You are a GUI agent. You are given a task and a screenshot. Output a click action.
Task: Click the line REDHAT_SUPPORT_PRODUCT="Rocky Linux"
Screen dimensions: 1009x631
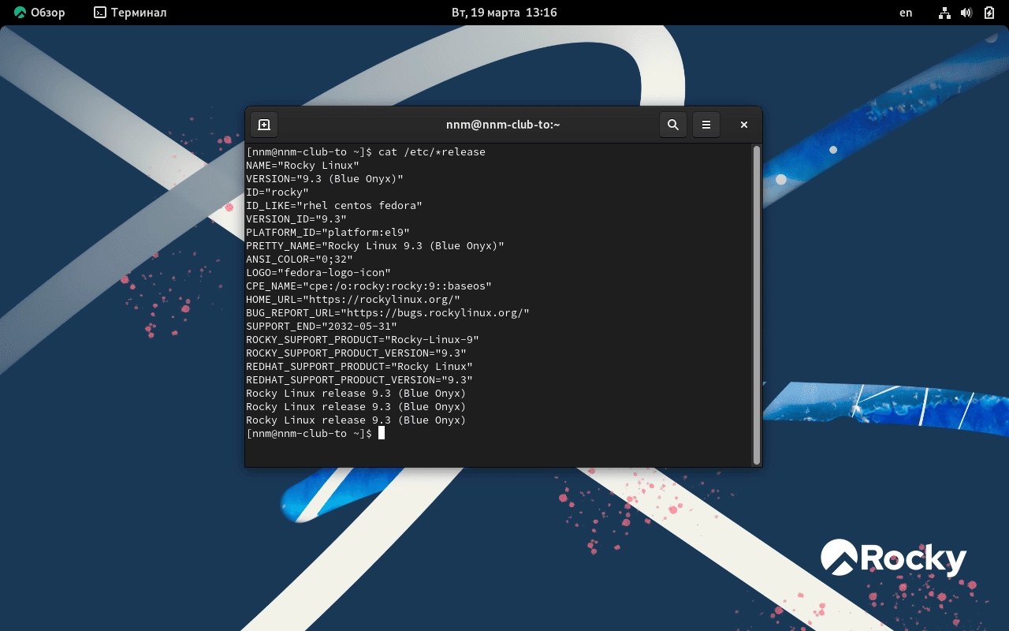(x=359, y=366)
